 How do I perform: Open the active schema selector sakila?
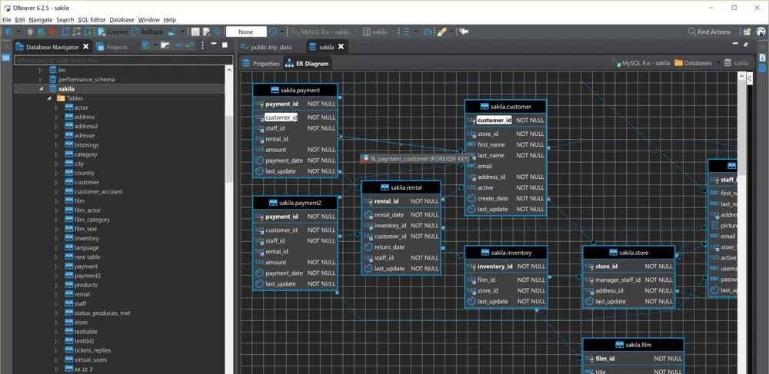coord(378,31)
